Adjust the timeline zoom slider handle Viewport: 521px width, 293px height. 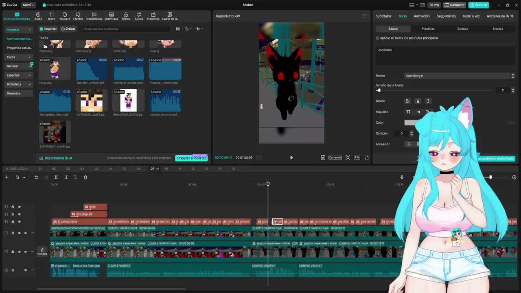click(490, 177)
